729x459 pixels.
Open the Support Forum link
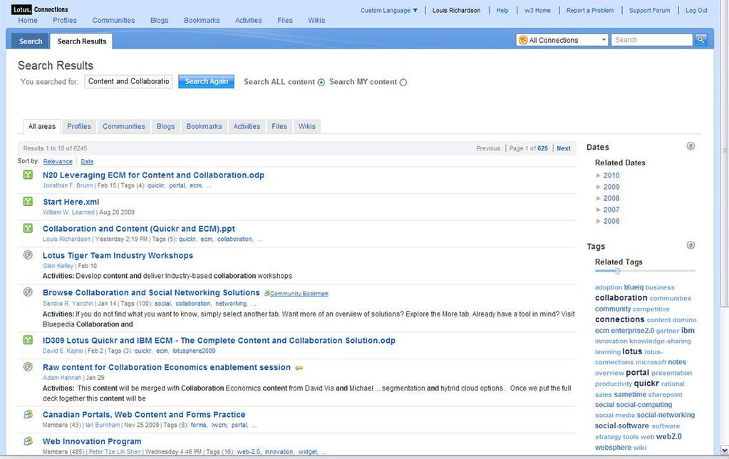coord(649,10)
